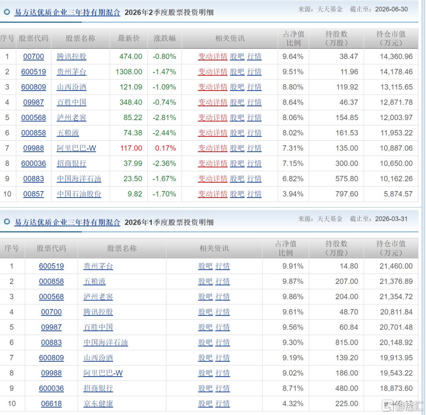The height and width of the screenshot is (415, 426).
Task: Click 股吧 link in 中国石油股份 row
Action: point(237,194)
